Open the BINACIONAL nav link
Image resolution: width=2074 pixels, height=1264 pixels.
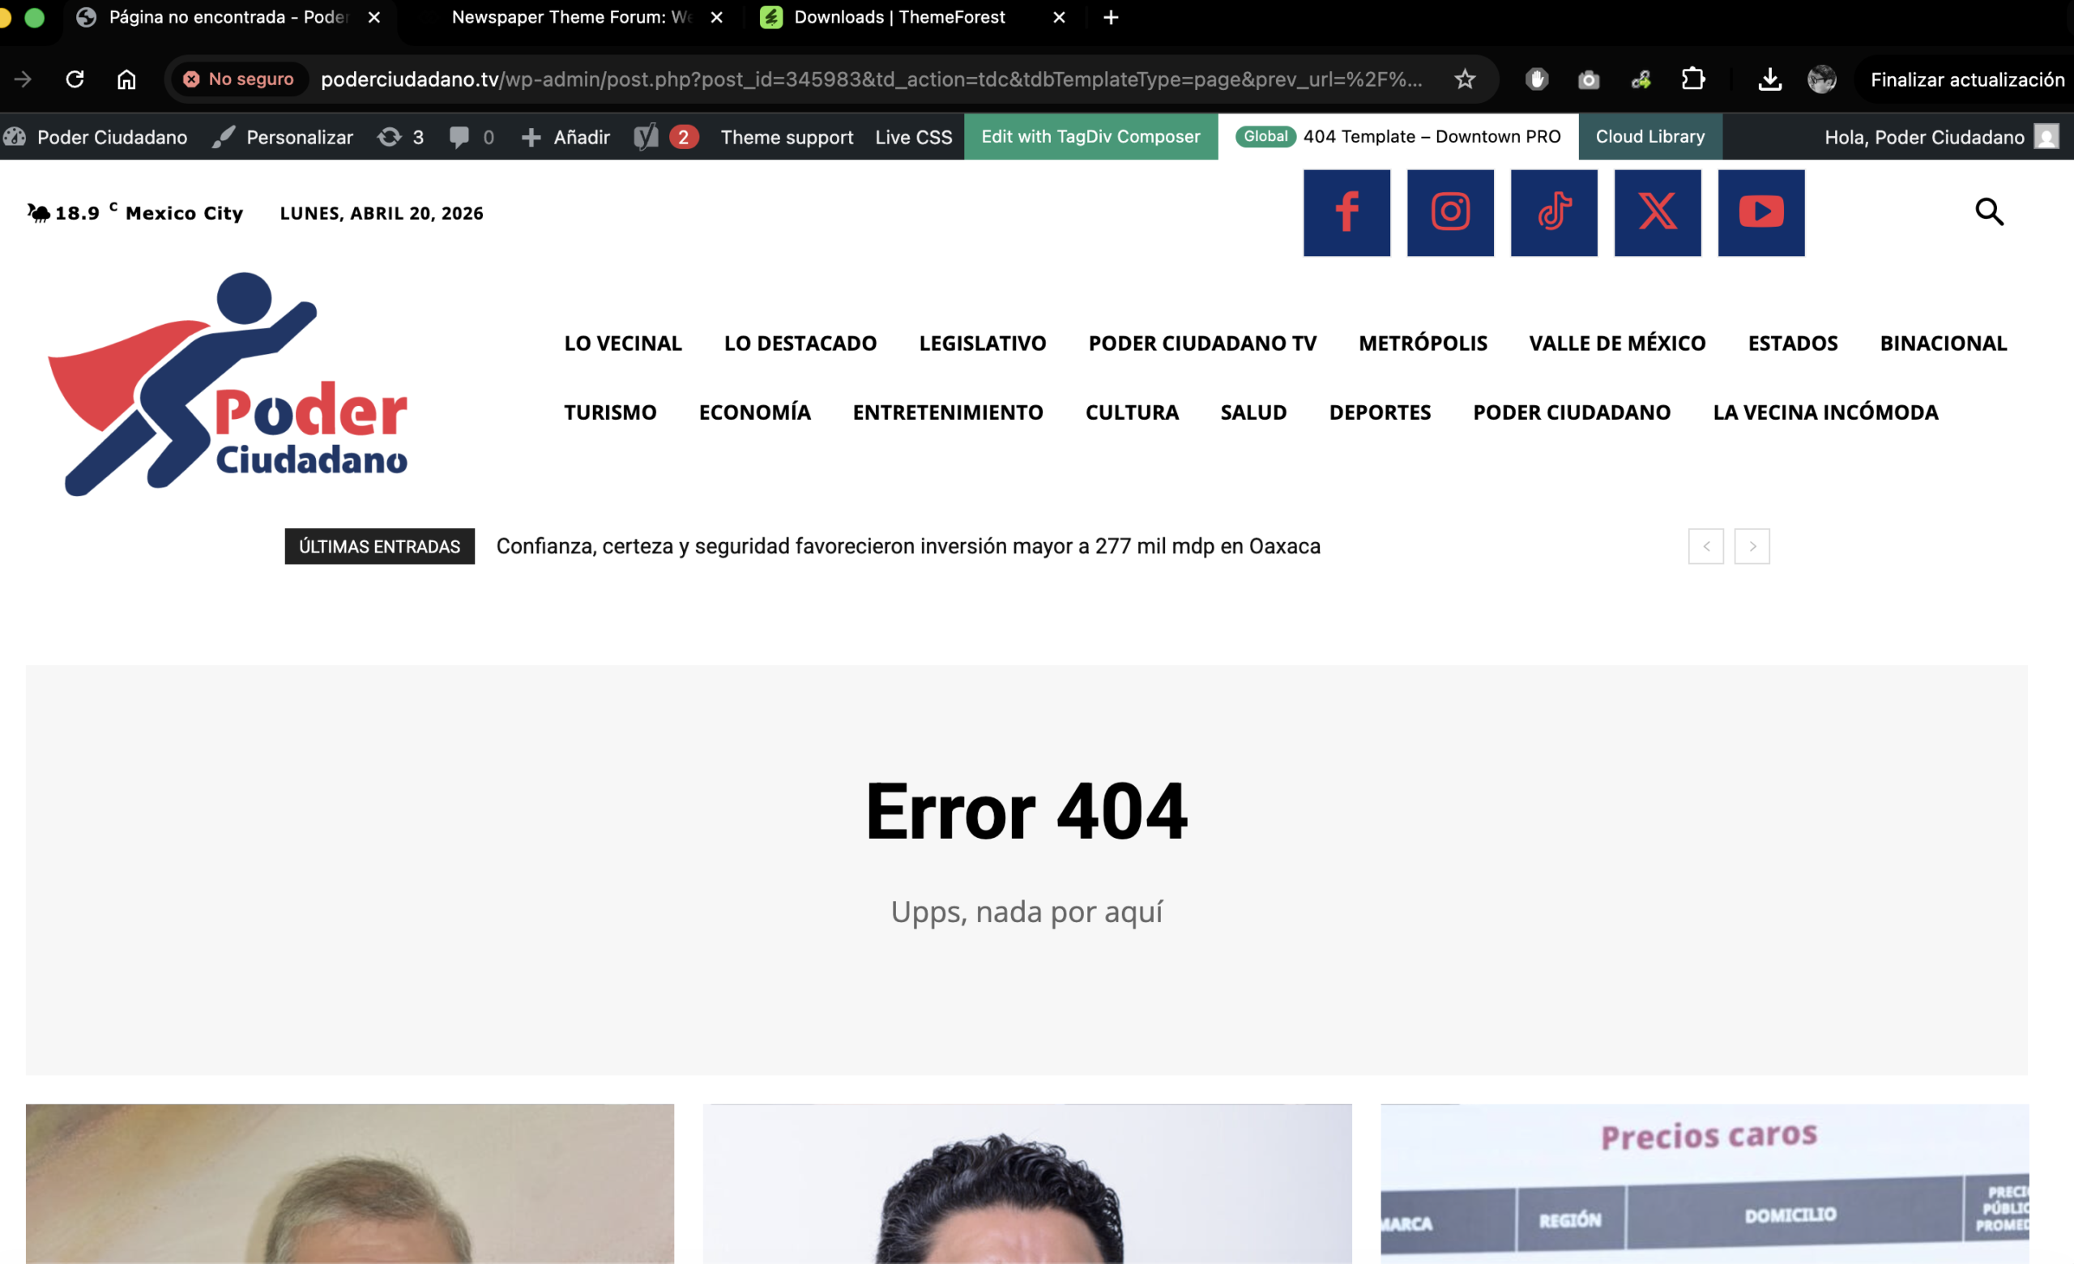coord(1944,344)
